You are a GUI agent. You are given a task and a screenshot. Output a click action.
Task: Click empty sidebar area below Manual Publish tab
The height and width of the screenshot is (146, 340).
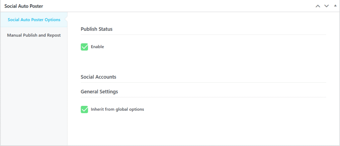coord(34,93)
